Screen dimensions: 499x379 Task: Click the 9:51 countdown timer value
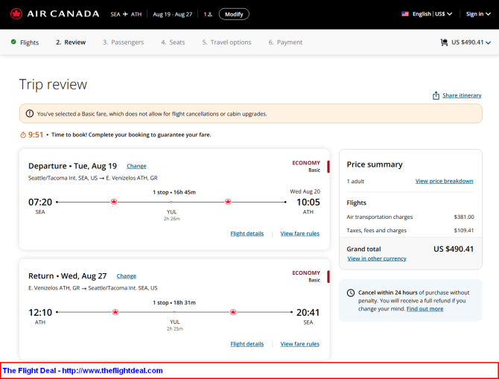[36, 135]
